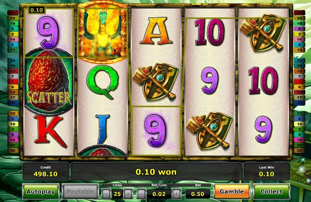Click the magenta 10 on fifth reel

pyautogui.click(x=263, y=81)
